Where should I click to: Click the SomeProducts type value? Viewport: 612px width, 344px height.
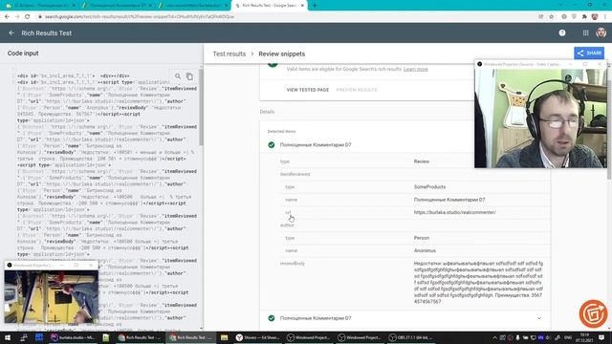(x=429, y=187)
